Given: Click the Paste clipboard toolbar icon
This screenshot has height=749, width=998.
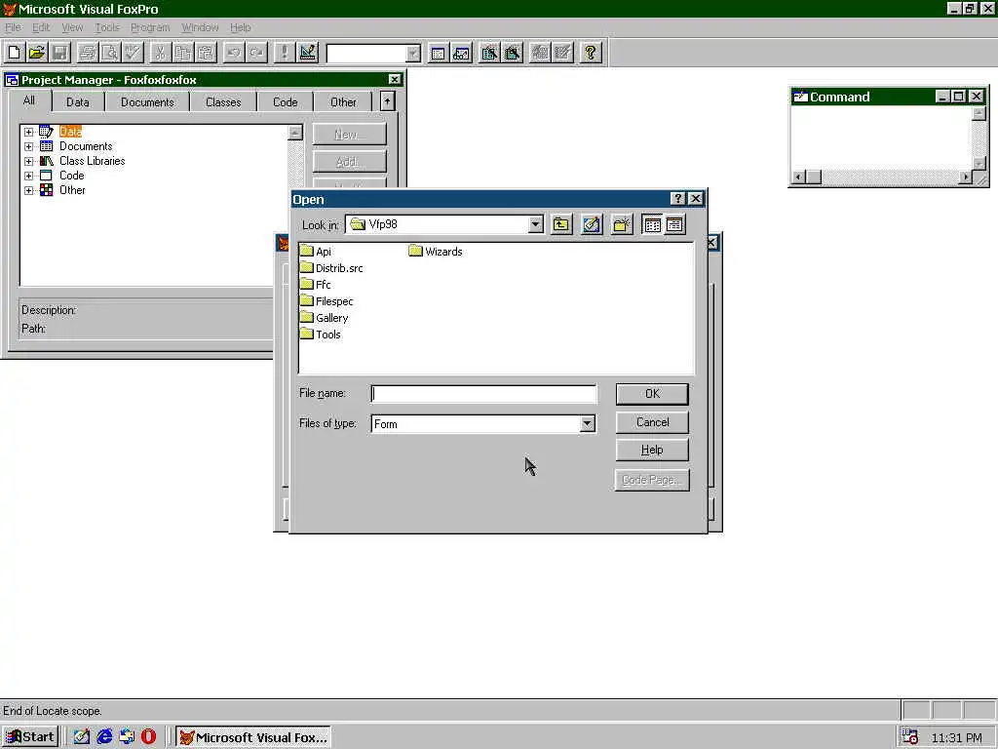Looking at the screenshot, I should (205, 53).
